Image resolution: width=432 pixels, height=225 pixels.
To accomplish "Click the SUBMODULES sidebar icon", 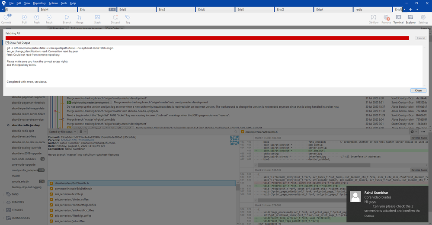I will point(8,218).
